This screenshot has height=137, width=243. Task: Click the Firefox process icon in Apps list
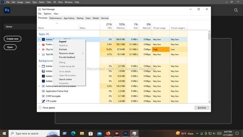pyautogui.click(x=43, y=45)
